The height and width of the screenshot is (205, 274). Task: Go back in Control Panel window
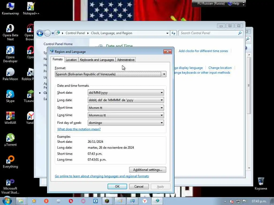pos(40,33)
